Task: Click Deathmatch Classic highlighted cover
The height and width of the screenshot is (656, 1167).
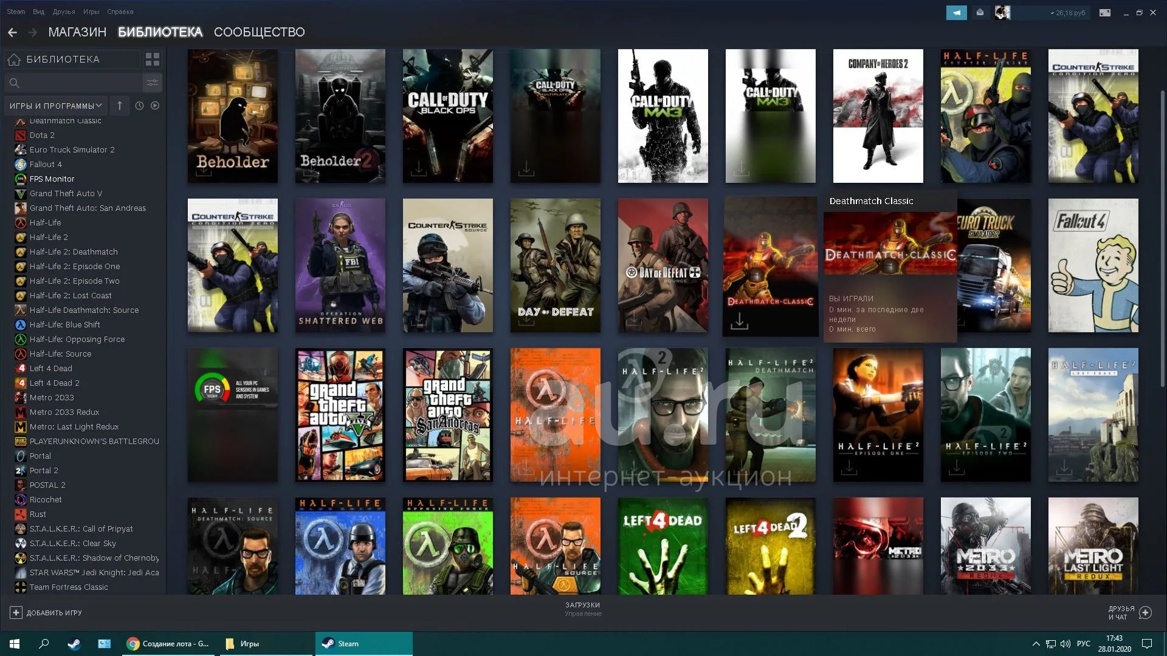Action: [771, 266]
